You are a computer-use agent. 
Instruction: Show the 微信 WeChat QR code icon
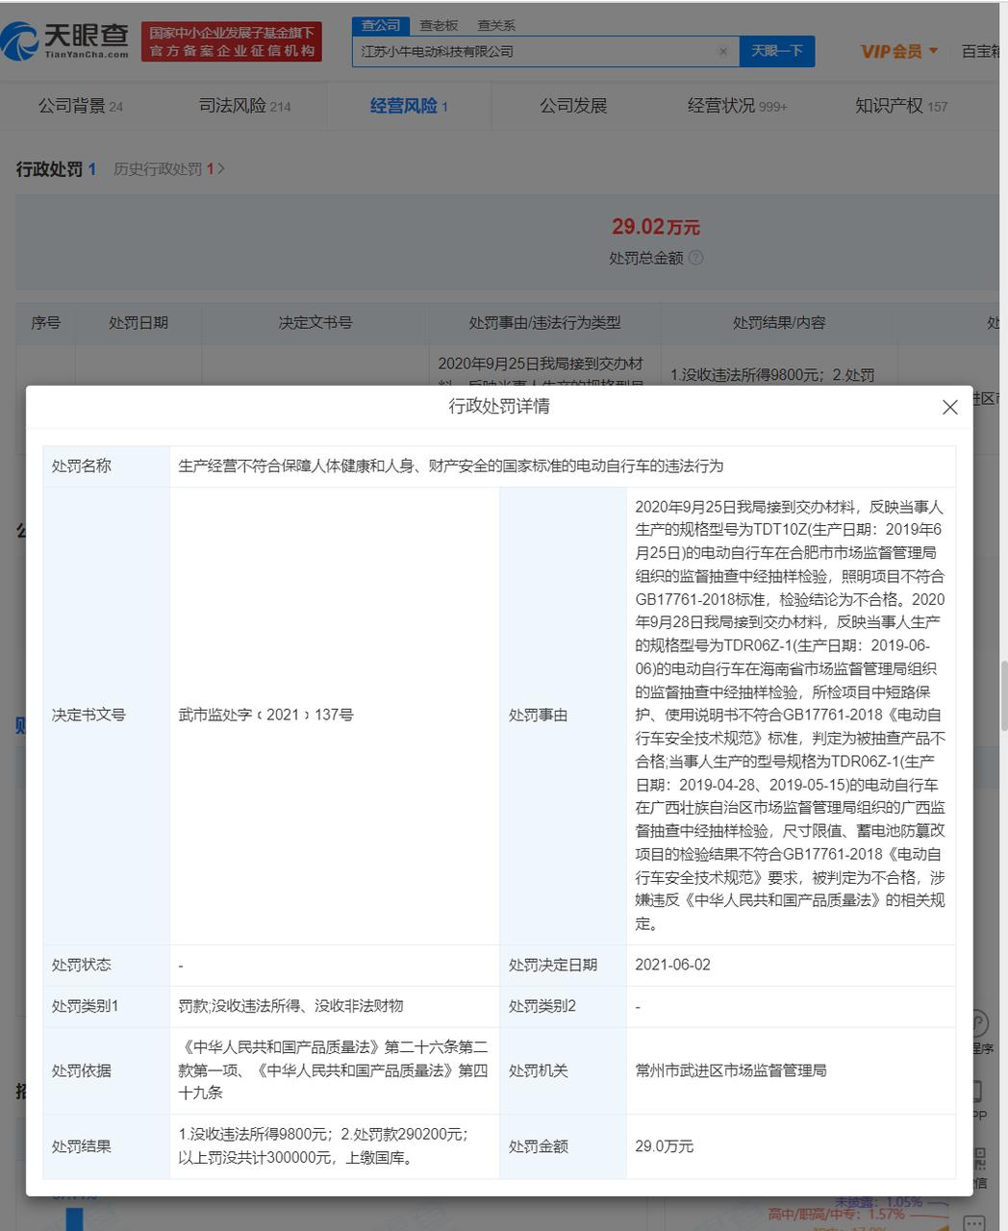pos(978,1159)
